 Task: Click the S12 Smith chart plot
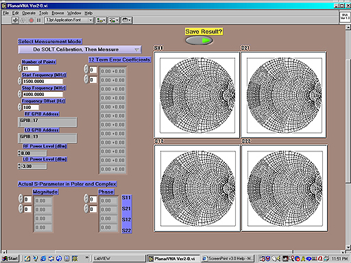(197, 188)
